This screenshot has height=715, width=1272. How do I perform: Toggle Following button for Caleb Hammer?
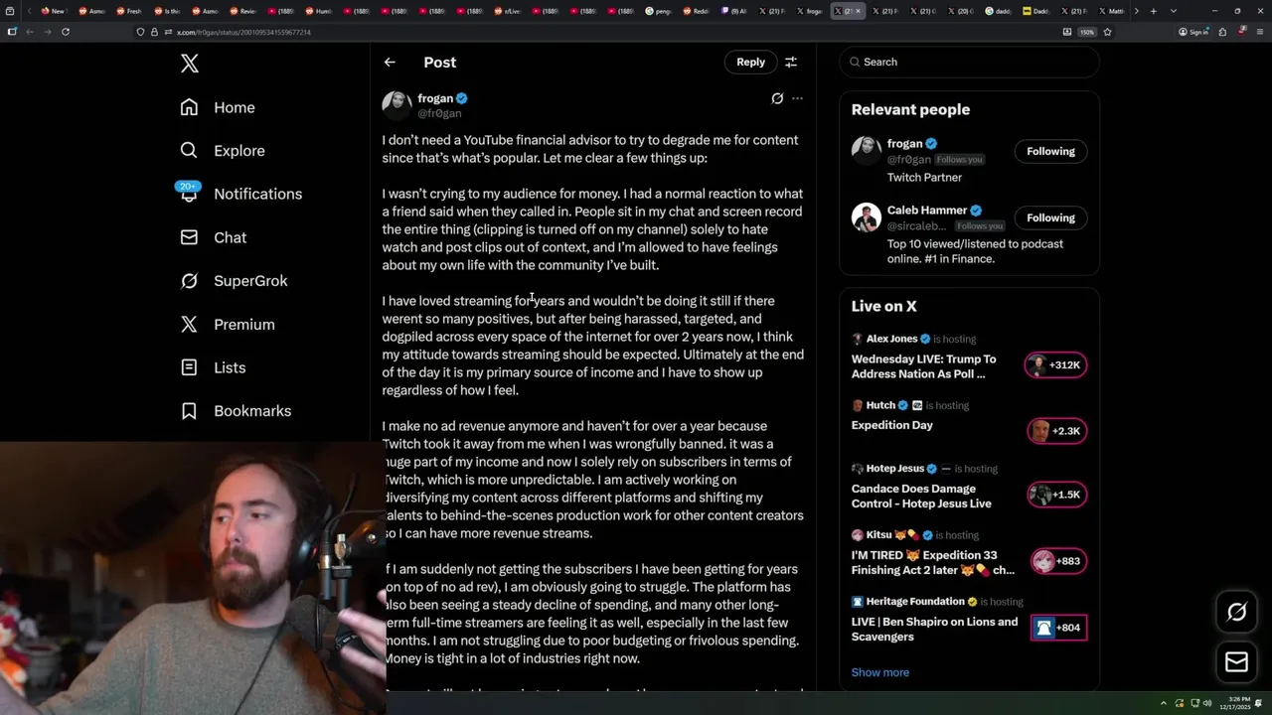pos(1050,217)
